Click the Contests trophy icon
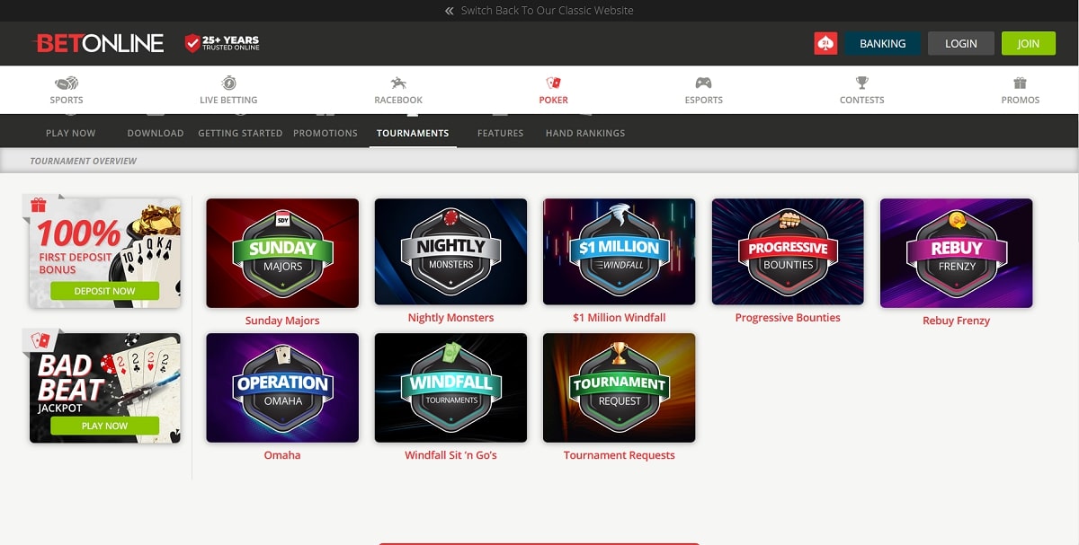Screen dimensions: 1079x545 pyautogui.click(x=862, y=83)
